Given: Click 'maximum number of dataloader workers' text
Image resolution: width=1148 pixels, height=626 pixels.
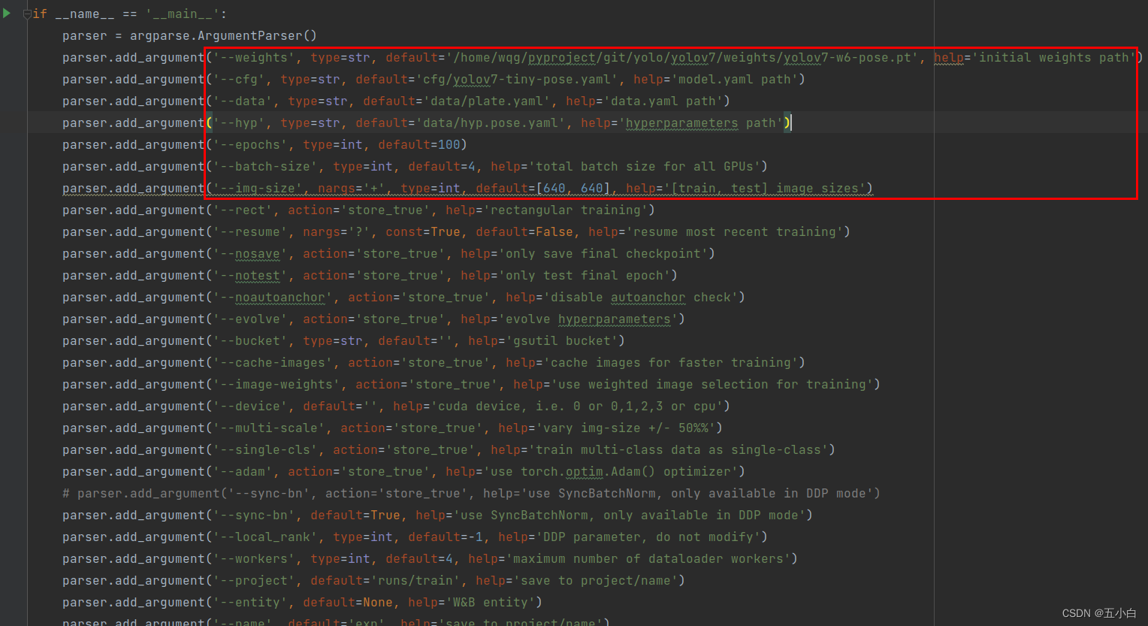Looking at the screenshot, I should coord(648,559).
